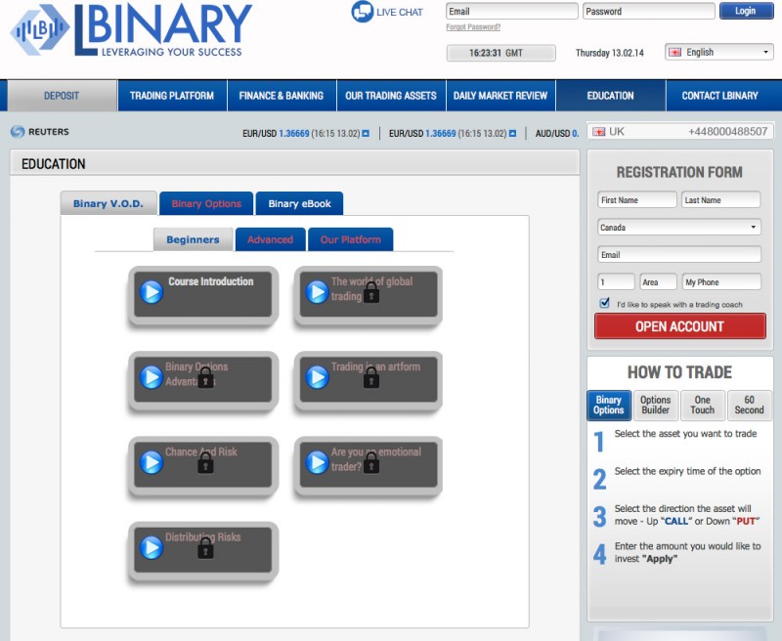This screenshot has width=782, height=641.
Task: Select Binary Options how-to-trade tab
Action: [x=608, y=405]
